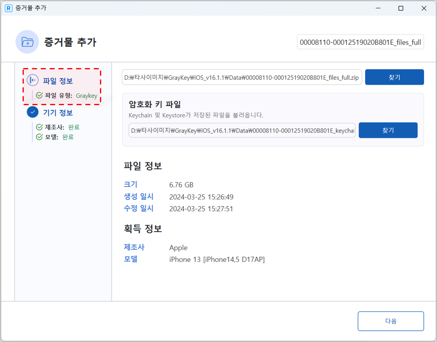Screen dimensions: 437x342
Task: Click the manufacturer value Apple
Action: [178, 248]
